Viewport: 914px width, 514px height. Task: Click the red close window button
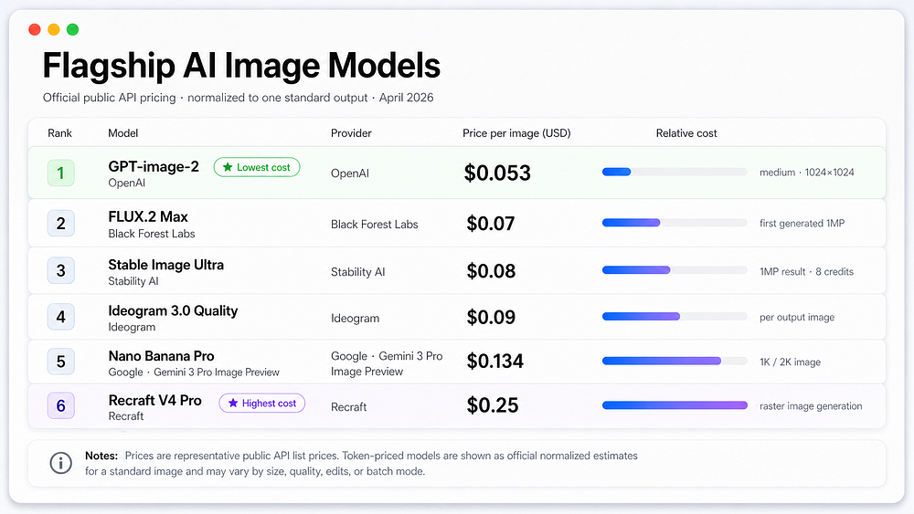coord(35,30)
